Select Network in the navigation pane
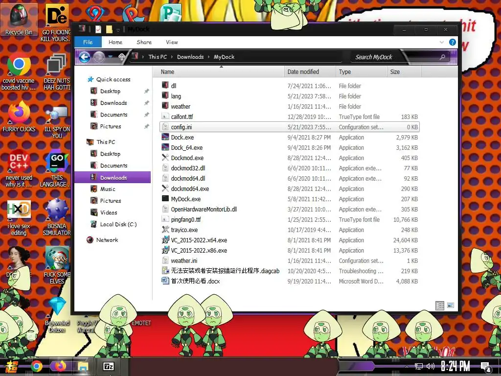 107,240
